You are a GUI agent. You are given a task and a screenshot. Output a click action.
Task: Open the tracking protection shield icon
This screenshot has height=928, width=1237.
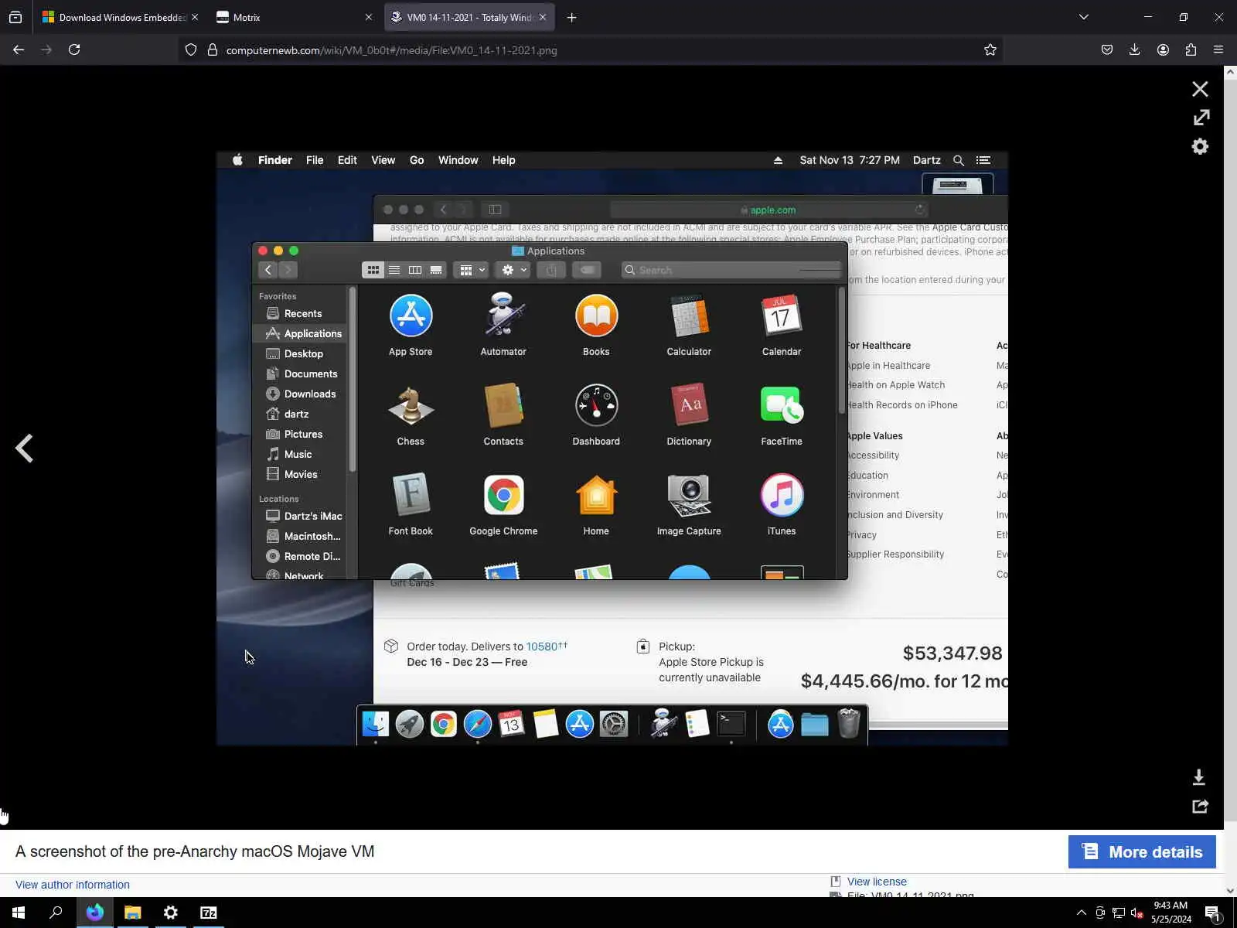(x=191, y=49)
